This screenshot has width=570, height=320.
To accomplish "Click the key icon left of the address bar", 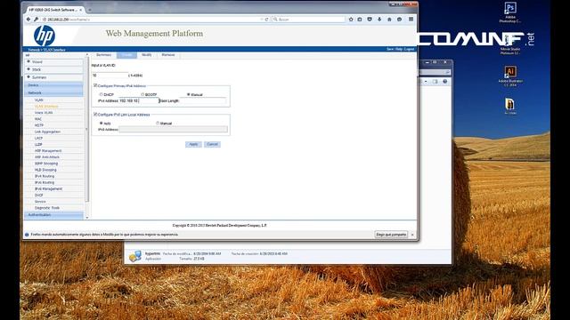I will point(36,20).
